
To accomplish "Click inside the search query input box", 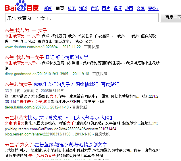I will tap(82, 18).
